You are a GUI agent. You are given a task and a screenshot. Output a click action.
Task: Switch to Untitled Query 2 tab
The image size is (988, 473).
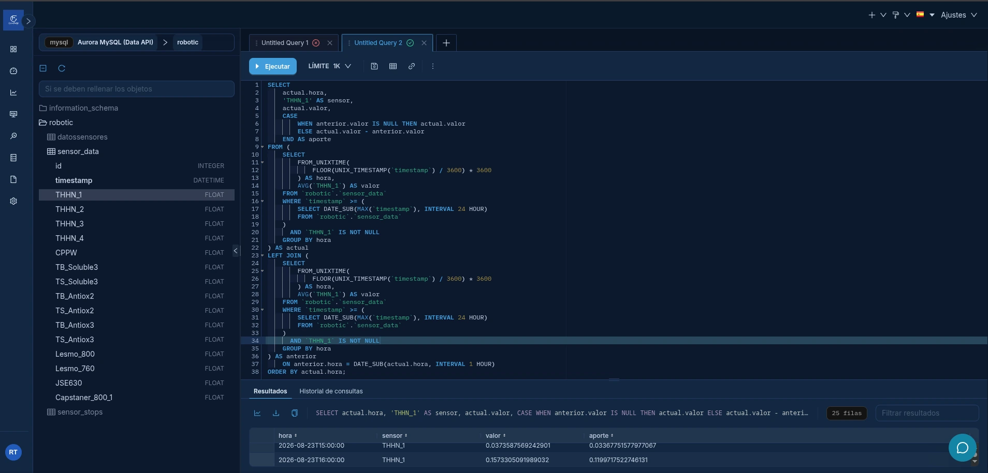(378, 43)
